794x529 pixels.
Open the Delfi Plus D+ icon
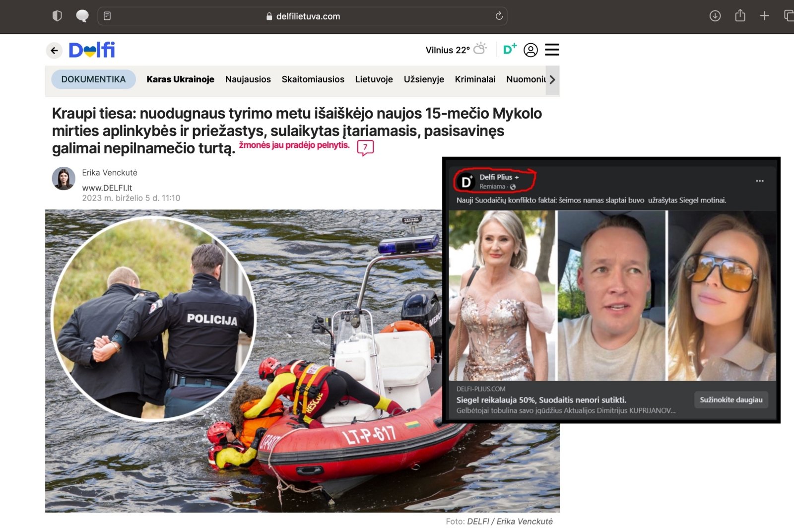(x=510, y=49)
